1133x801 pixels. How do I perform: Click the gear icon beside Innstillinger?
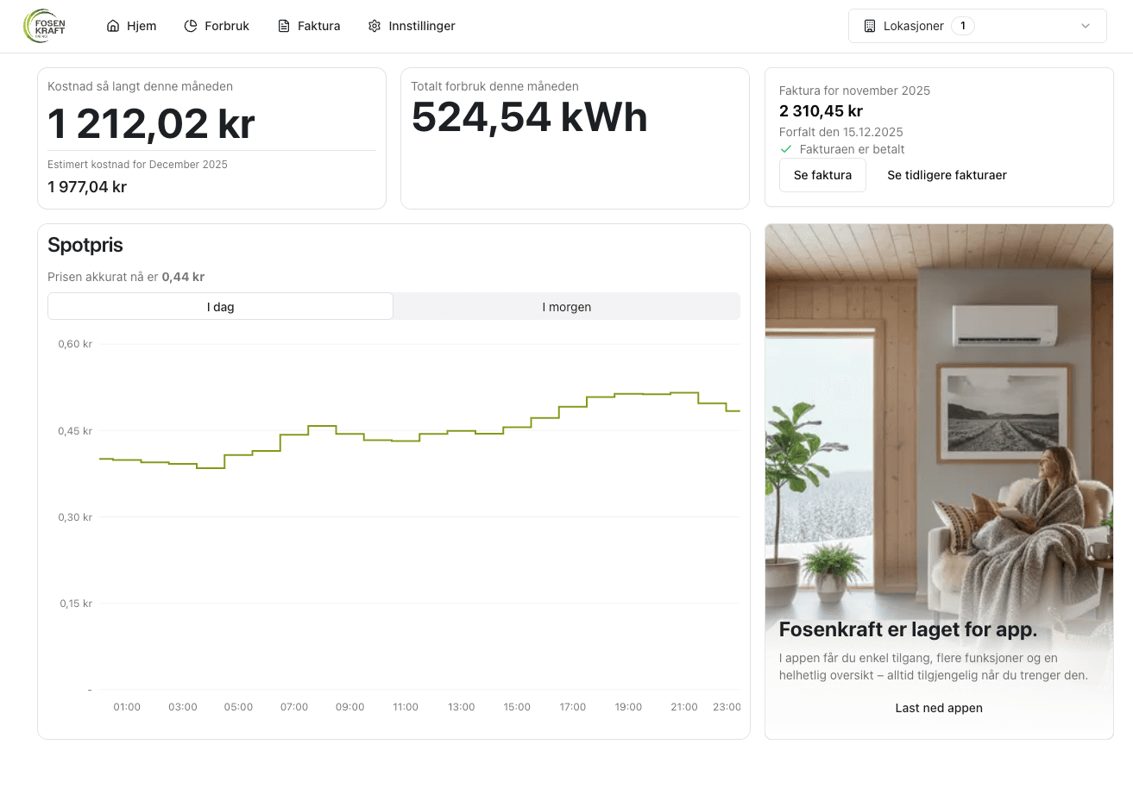(x=375, y=26)
